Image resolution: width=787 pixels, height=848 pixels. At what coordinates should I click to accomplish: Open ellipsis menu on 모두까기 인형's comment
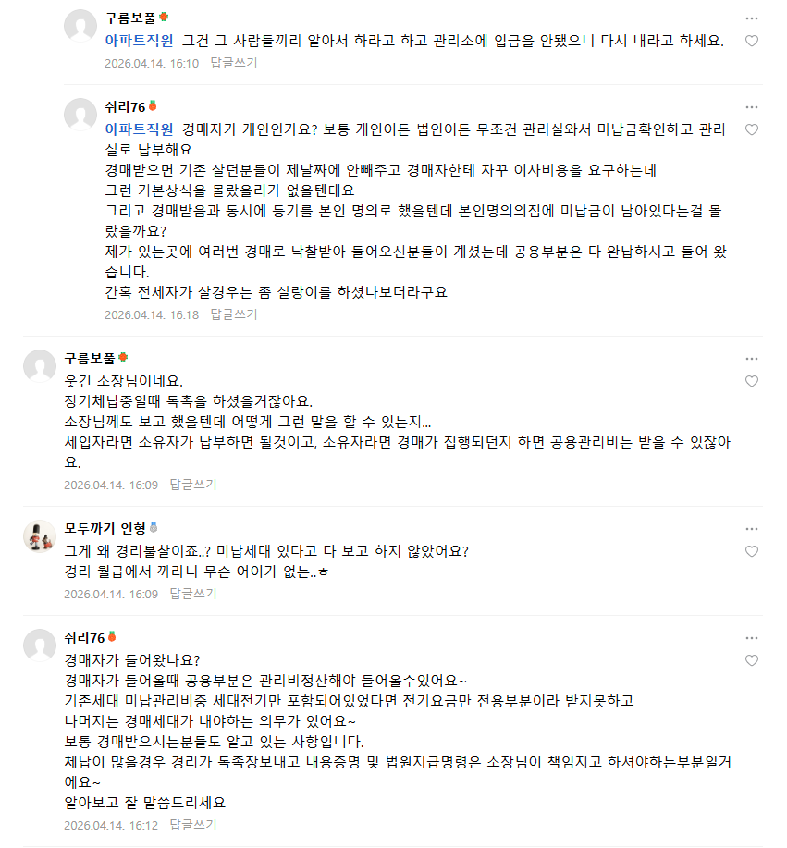751,529
